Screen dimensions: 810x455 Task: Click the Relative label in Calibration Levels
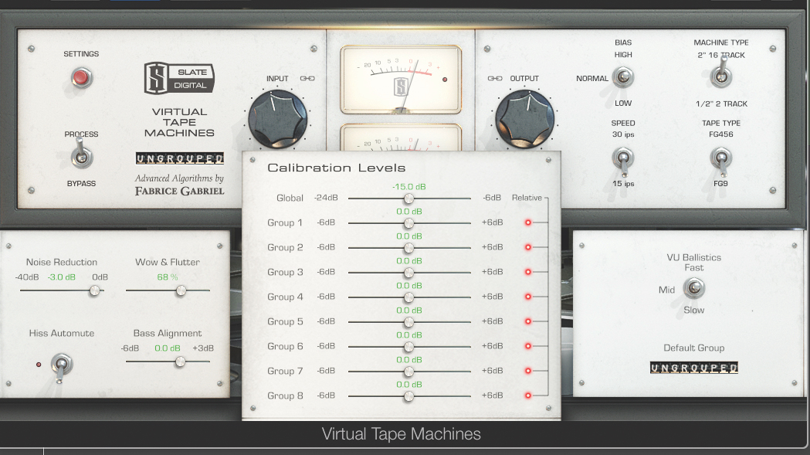click(x=527, y=198)
